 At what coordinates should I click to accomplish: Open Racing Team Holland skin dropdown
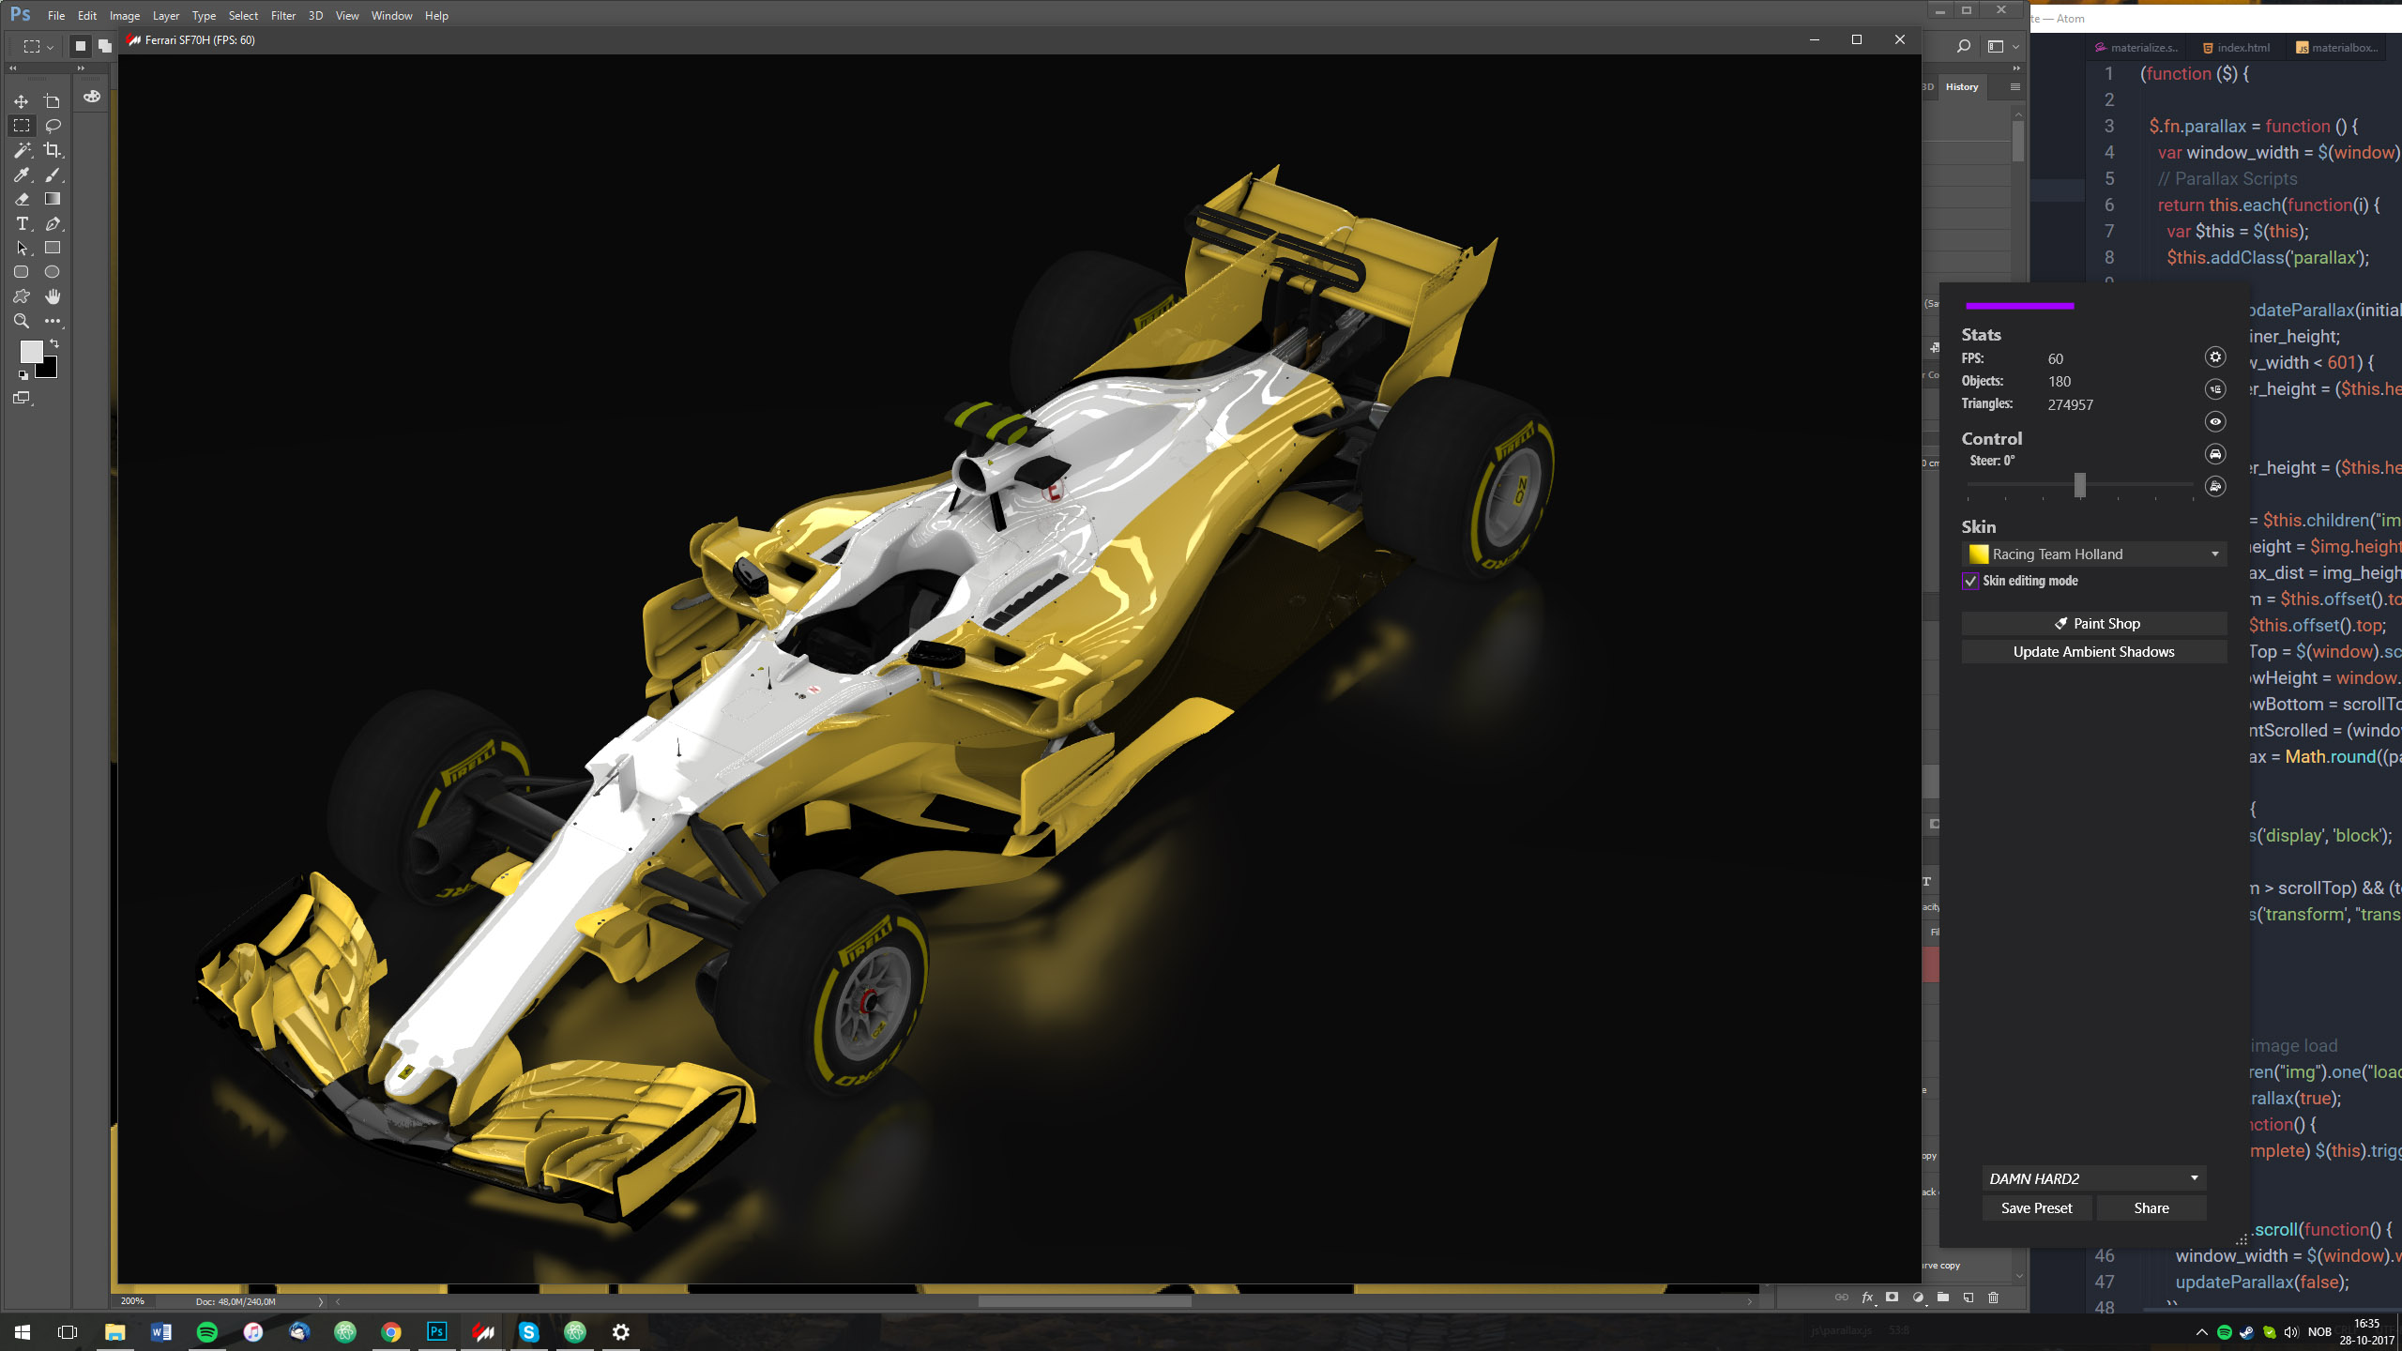[x=2094, y=554]
